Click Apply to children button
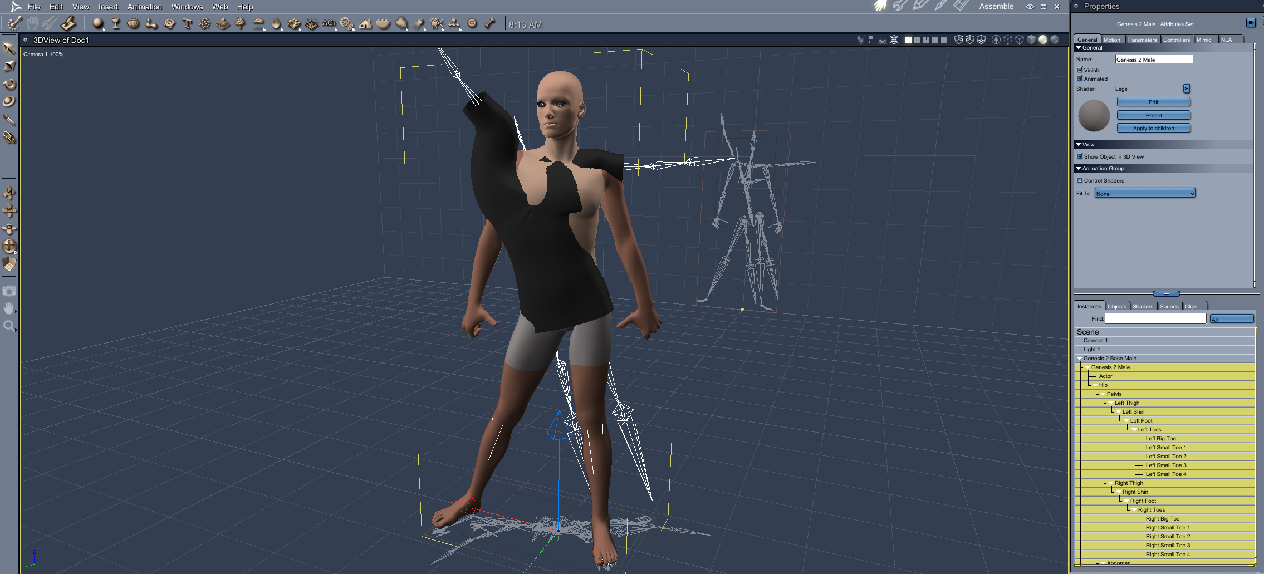The image size is (1264, 574). click(1153, 128)
